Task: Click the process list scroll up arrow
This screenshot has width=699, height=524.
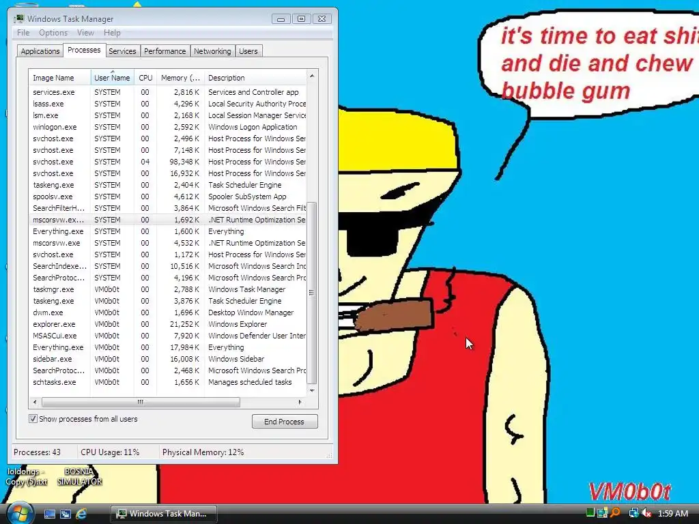Action: coord(312,76)
